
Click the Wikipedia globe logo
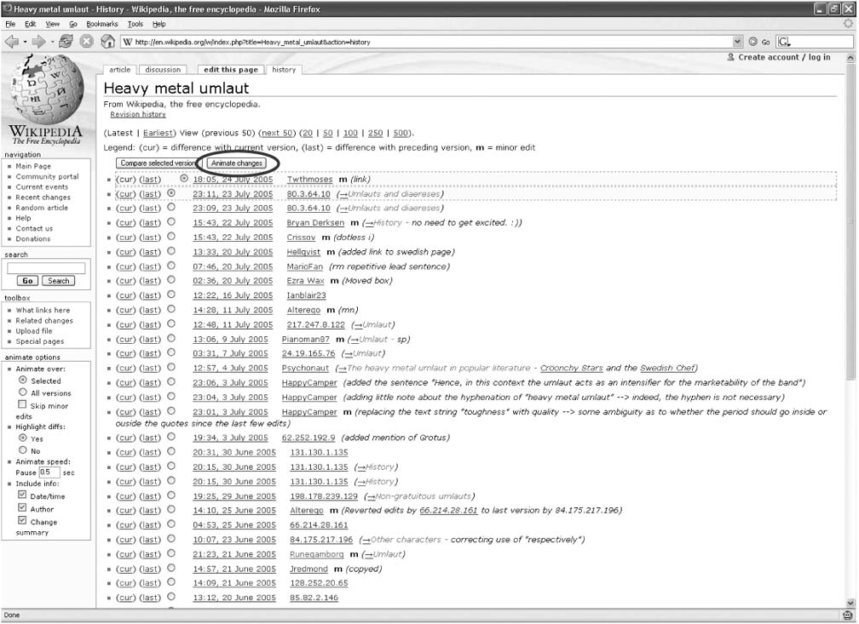coord(45,93)
